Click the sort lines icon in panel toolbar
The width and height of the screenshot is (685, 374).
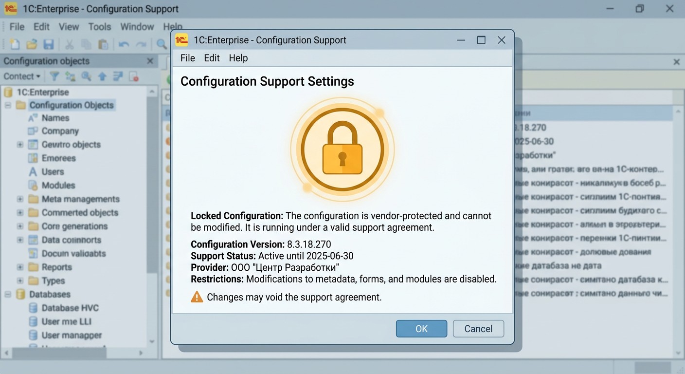(x=118, y=76)
